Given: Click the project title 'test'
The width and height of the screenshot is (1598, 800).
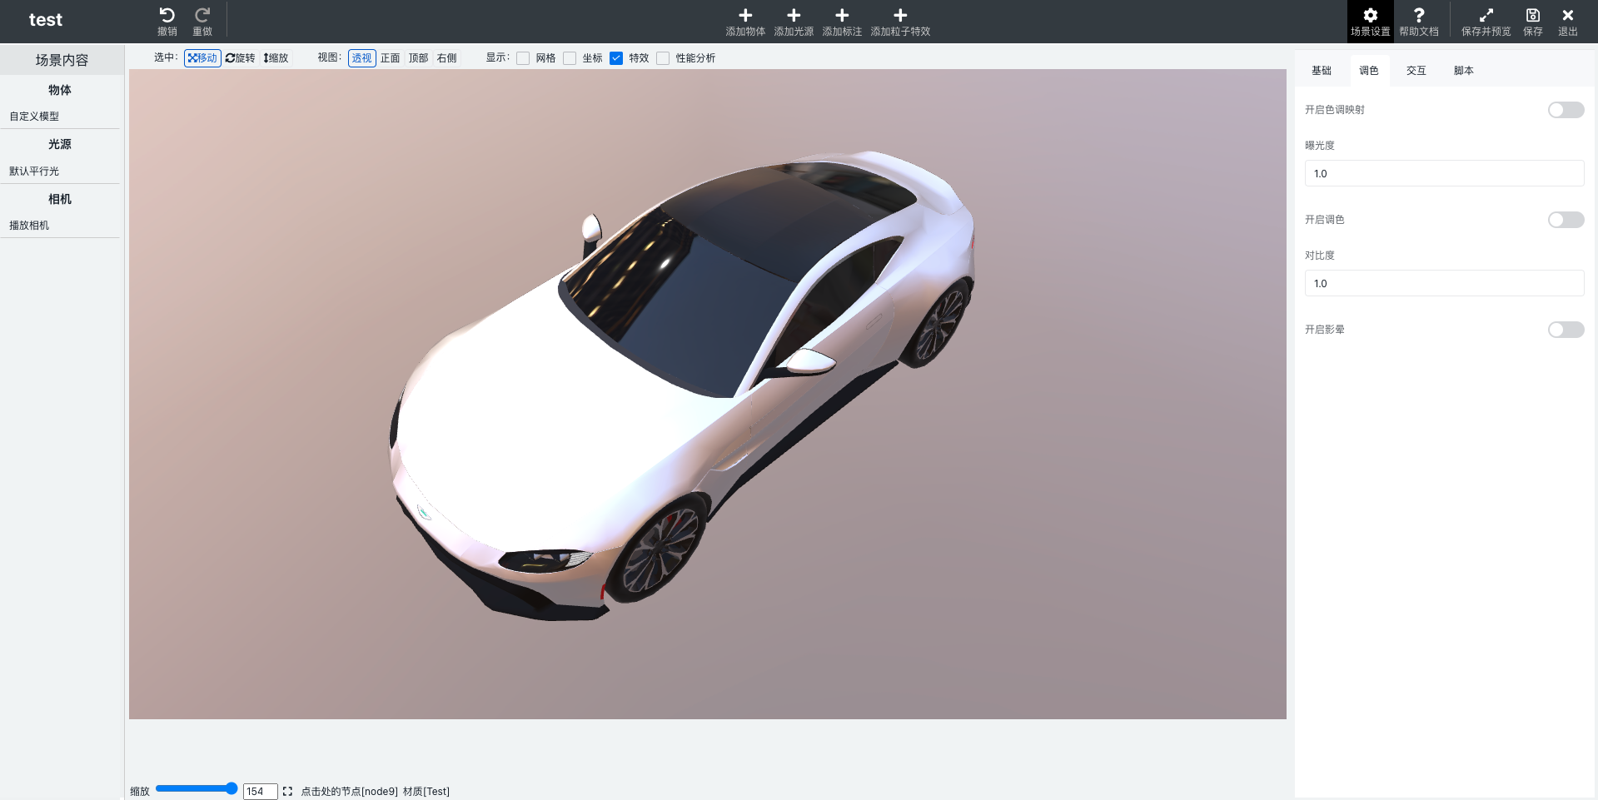Looking at the screenshot, I should (x=46, y=20).
